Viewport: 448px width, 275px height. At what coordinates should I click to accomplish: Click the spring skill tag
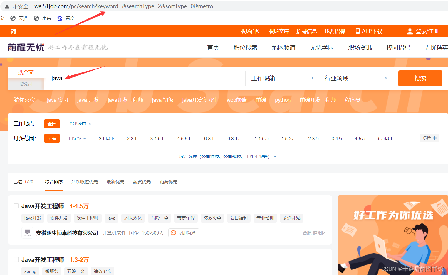point(30,271)
